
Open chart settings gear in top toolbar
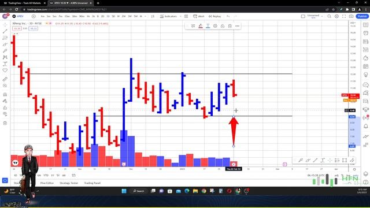(x=336, y=16)
